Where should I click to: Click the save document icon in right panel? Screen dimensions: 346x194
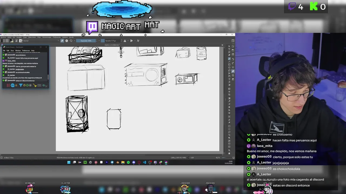point(233,54)
